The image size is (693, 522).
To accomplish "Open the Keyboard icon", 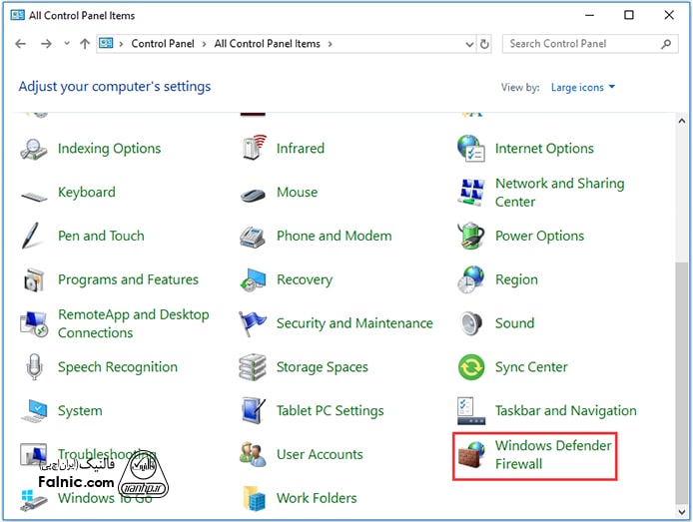I will click(x=34, y=193).
